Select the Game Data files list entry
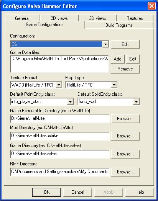This screenshot has height=201, width=158. coord(60,59)
